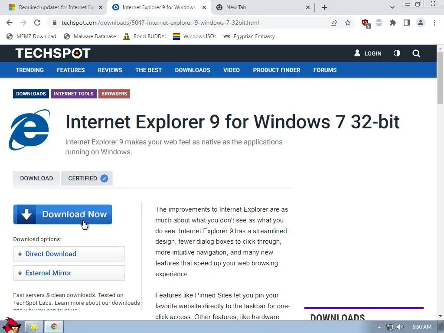Open the Chrome three-dot menu
The height and width of the screenshot is (333, 444).
(x=434, y=23)
